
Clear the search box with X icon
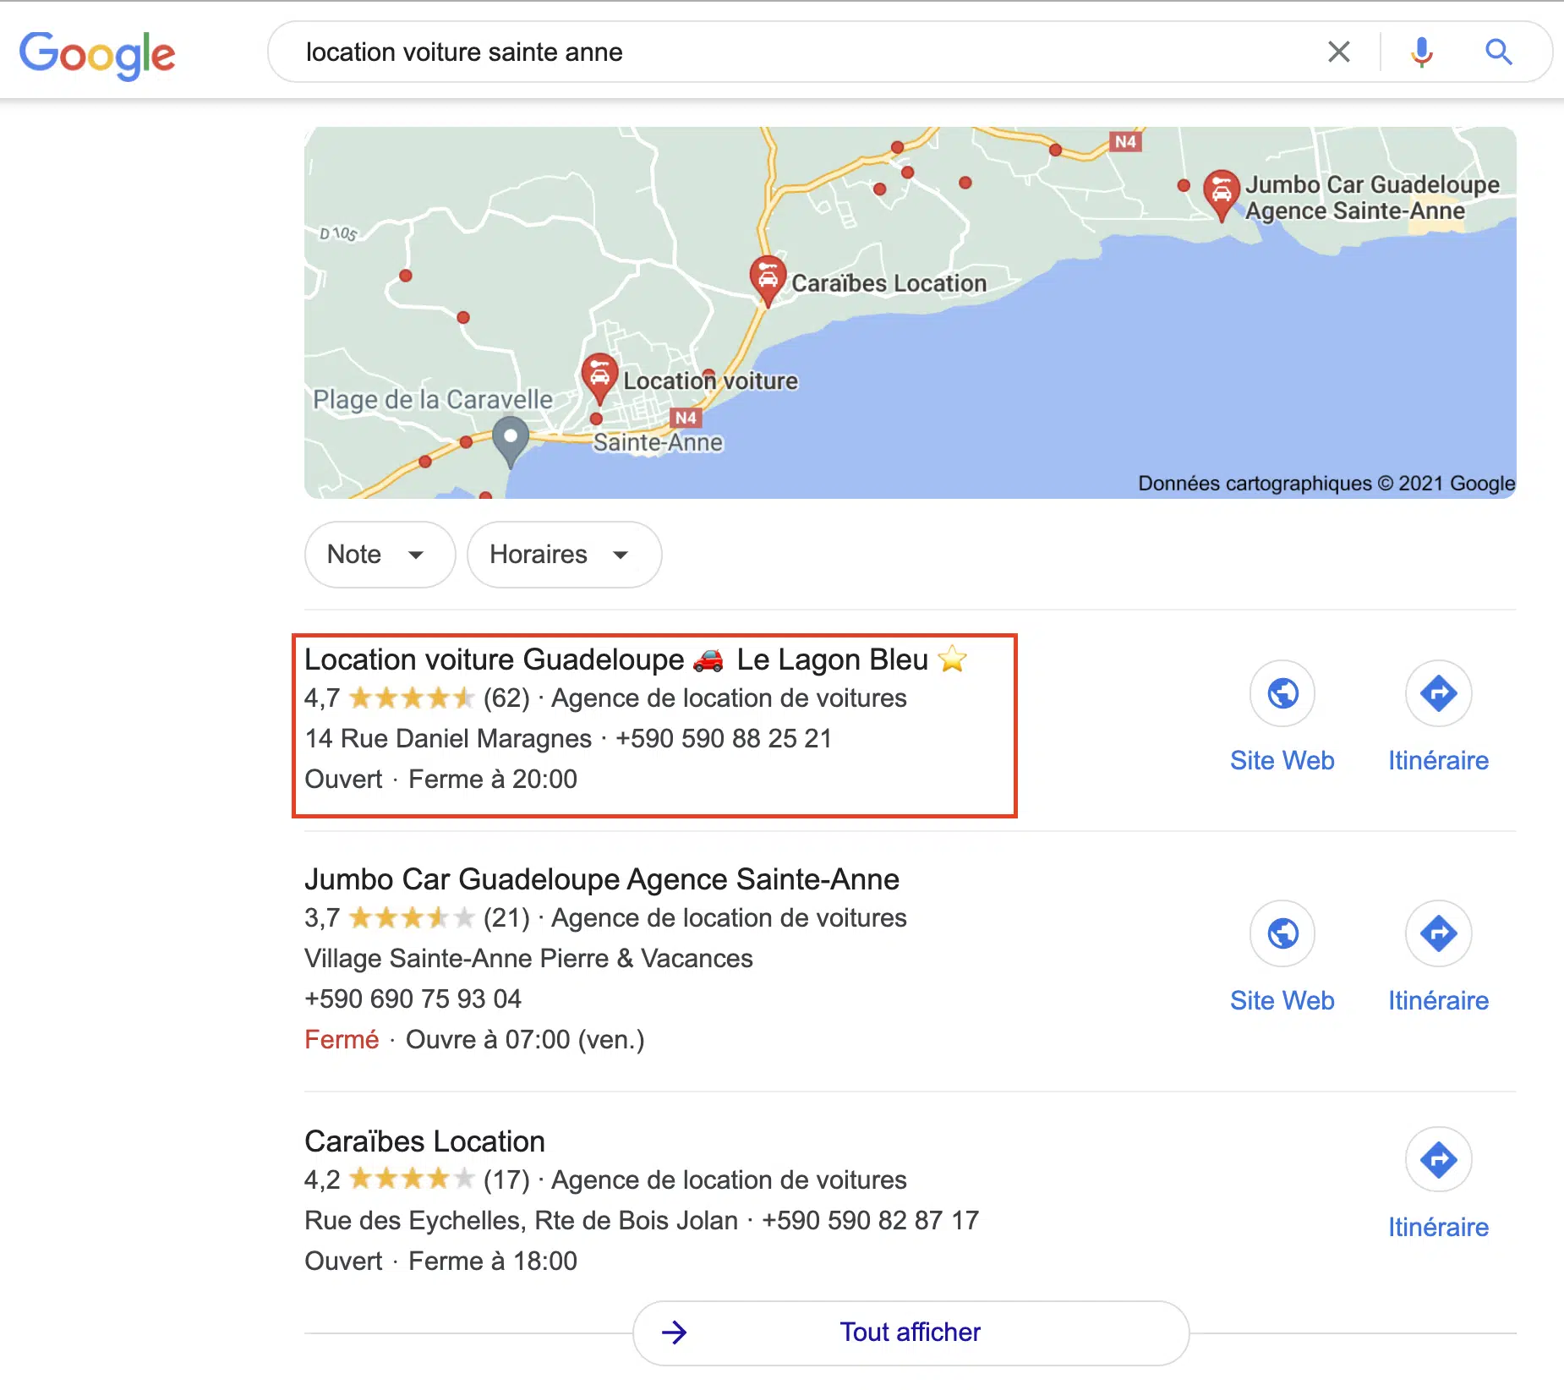1338,52
